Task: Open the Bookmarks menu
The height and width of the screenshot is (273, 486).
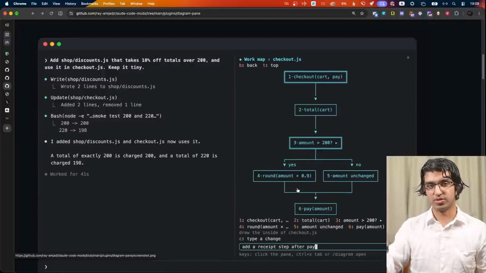Action: (89, 4)
